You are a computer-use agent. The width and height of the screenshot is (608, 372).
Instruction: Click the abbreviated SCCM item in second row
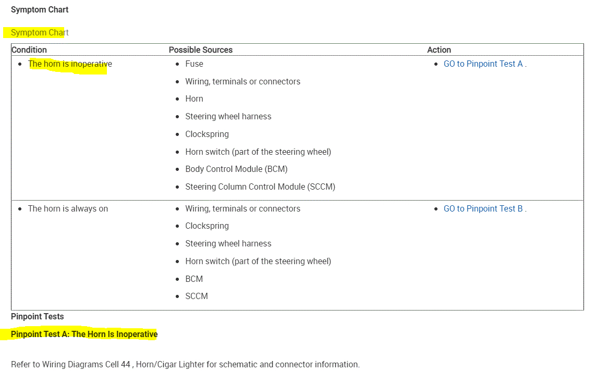197,296
